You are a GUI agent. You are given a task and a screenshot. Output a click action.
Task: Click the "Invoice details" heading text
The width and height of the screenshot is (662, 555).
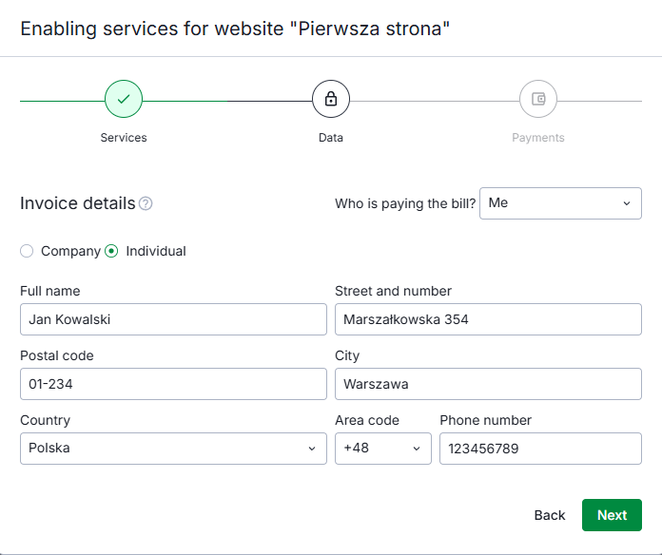coord(78,203)
